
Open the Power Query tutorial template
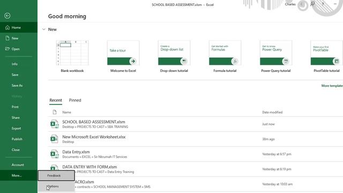276,56
